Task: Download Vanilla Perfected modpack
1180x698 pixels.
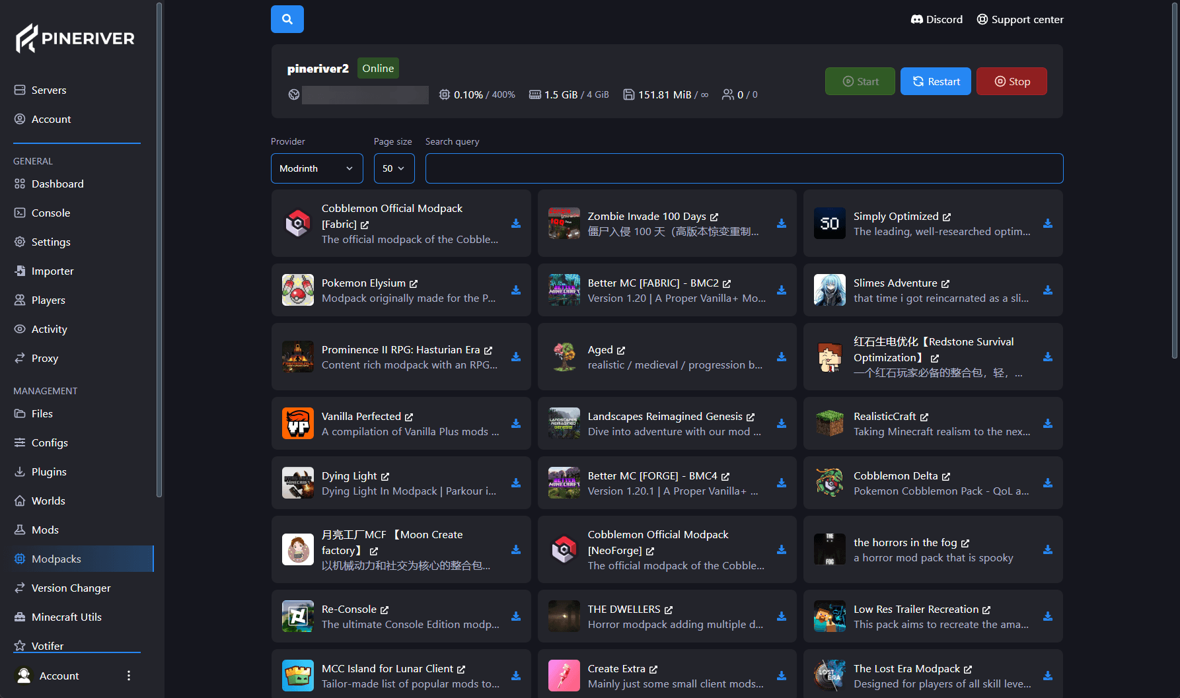Action: click(516, 424)
